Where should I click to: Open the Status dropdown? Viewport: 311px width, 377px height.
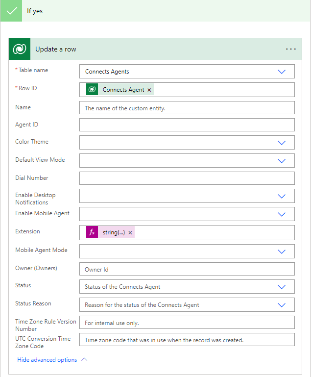[282, 287]
